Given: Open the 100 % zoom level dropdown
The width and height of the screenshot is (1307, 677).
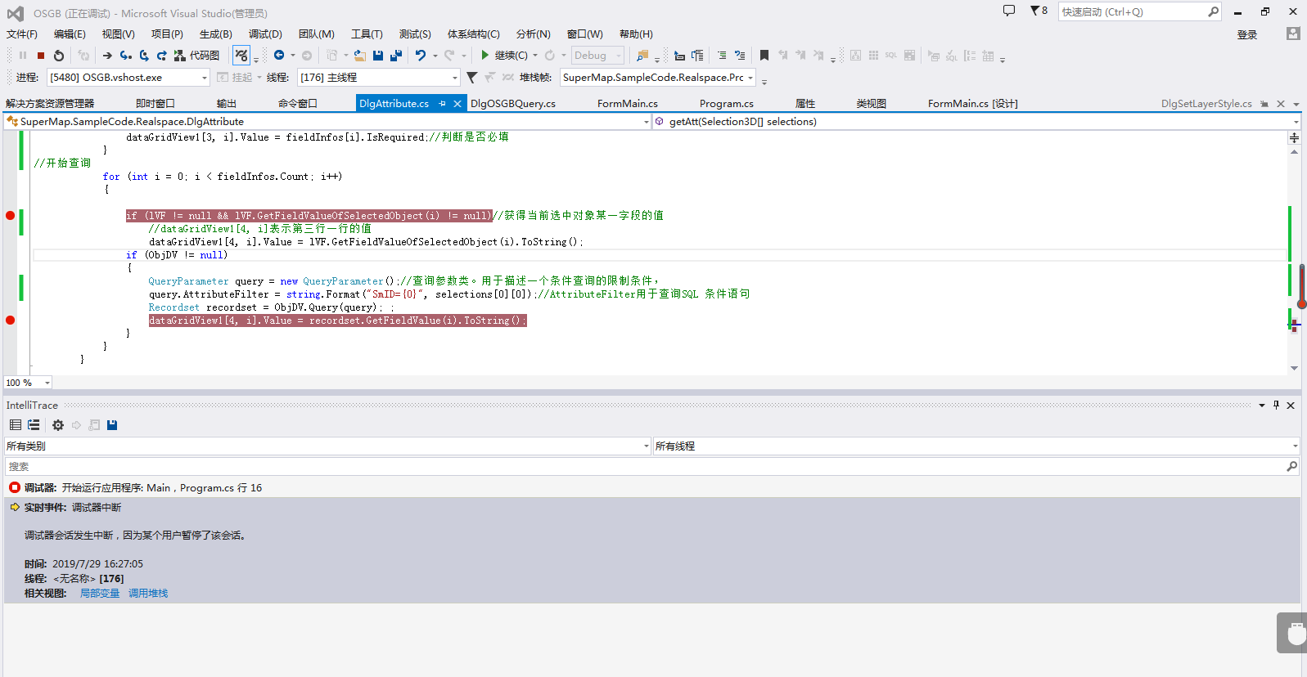Looking at the screenshot, I should (28, 383).
